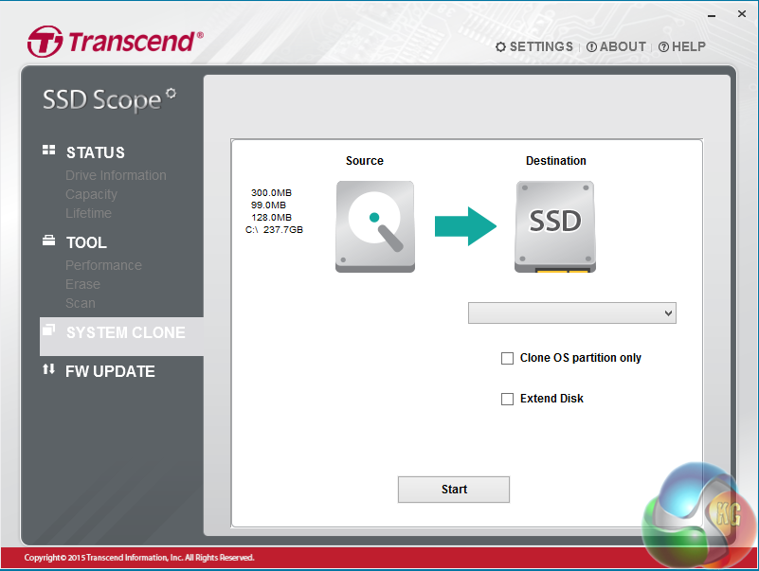Open the SETTINGS gear icon
Image resolution: width=759 pixels, height=571 pixels.
pyautogui.click(x=499, y=46)
